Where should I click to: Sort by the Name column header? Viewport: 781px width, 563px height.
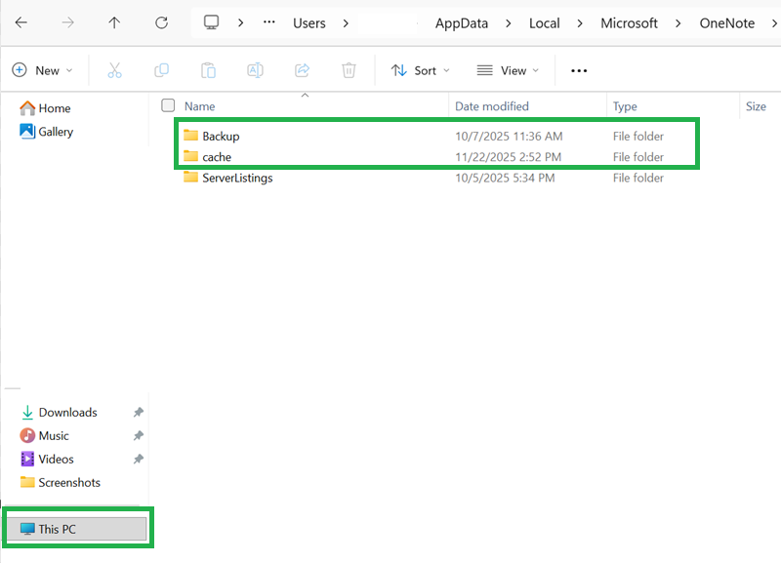pos(200,106)
